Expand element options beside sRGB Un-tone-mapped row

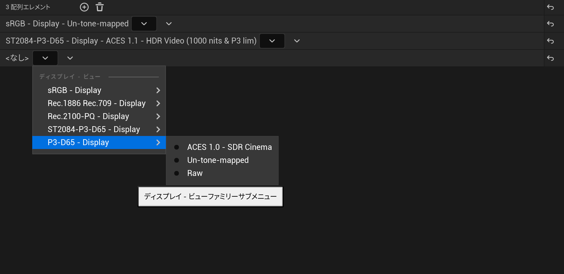(x=169, y=24)
